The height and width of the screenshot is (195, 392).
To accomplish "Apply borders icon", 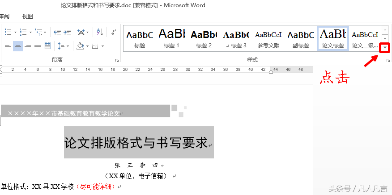I will [x=95, y=46].
